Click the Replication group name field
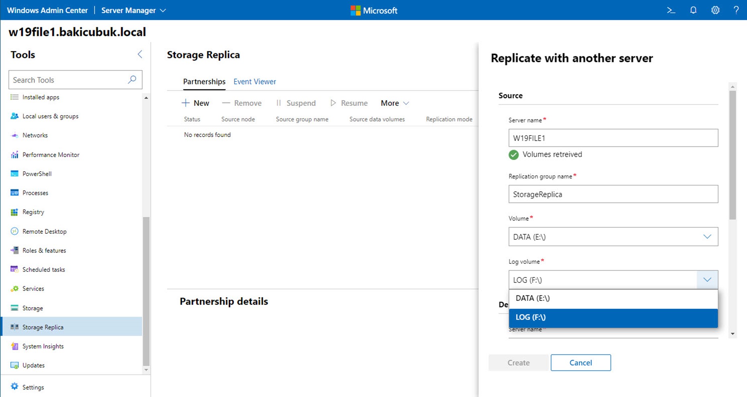 click(613, 194)
